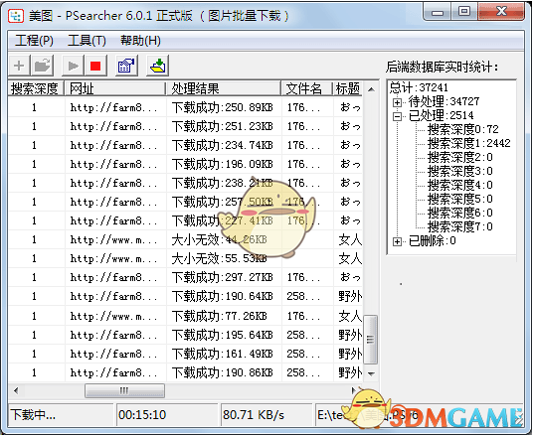Viewport: 533px width, 436px height.
Task: Click the horizontal scrollbar thumb
Action: (x=124, y=391)
